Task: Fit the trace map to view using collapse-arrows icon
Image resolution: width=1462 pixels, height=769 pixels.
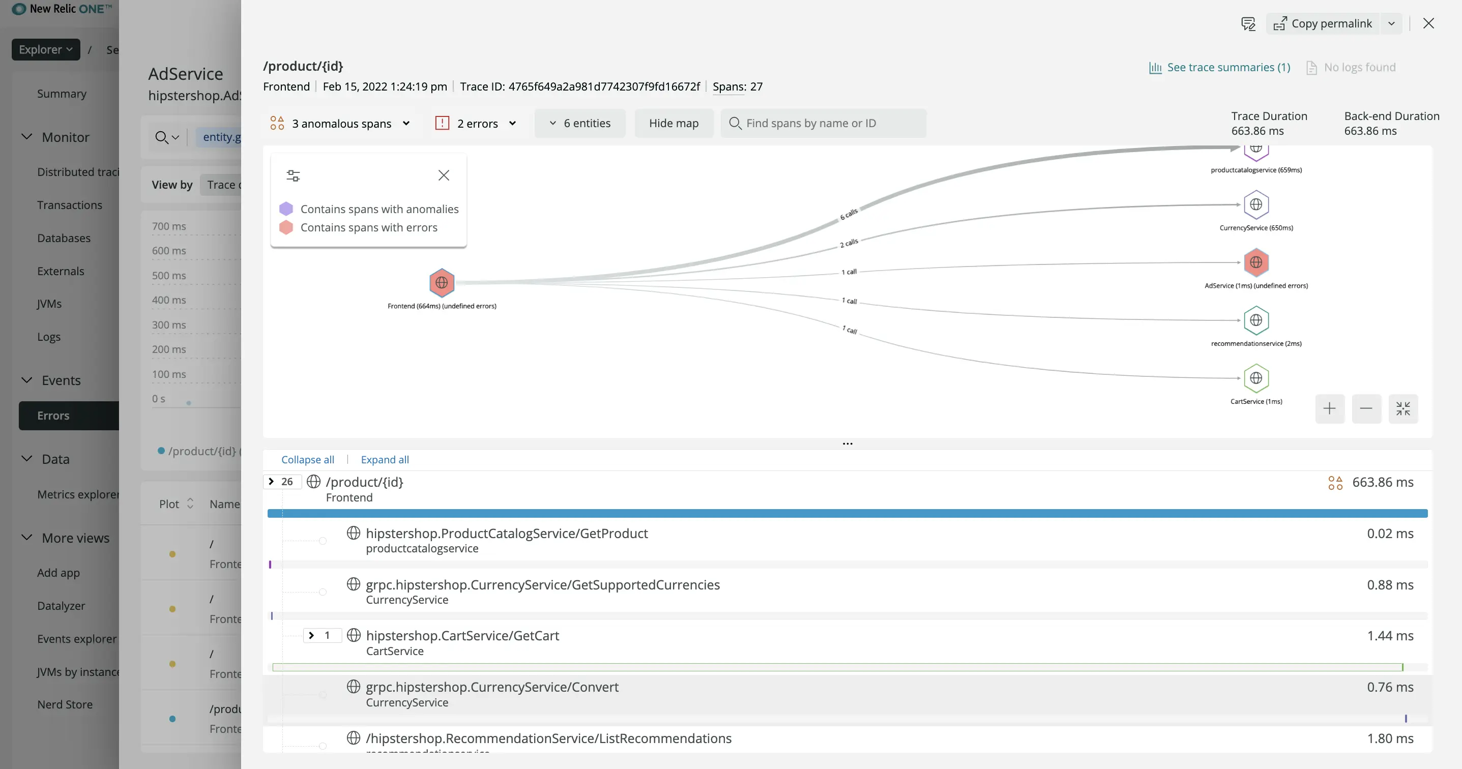Action: pos(1403,408)
